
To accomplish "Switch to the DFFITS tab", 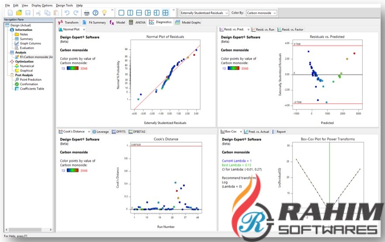I will [x=119, y=132].
